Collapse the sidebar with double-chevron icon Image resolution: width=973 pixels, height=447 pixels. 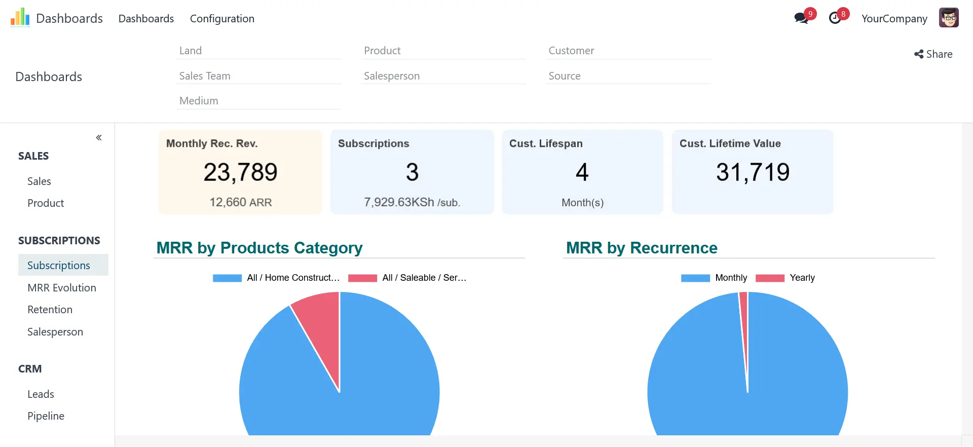(99, 137)
